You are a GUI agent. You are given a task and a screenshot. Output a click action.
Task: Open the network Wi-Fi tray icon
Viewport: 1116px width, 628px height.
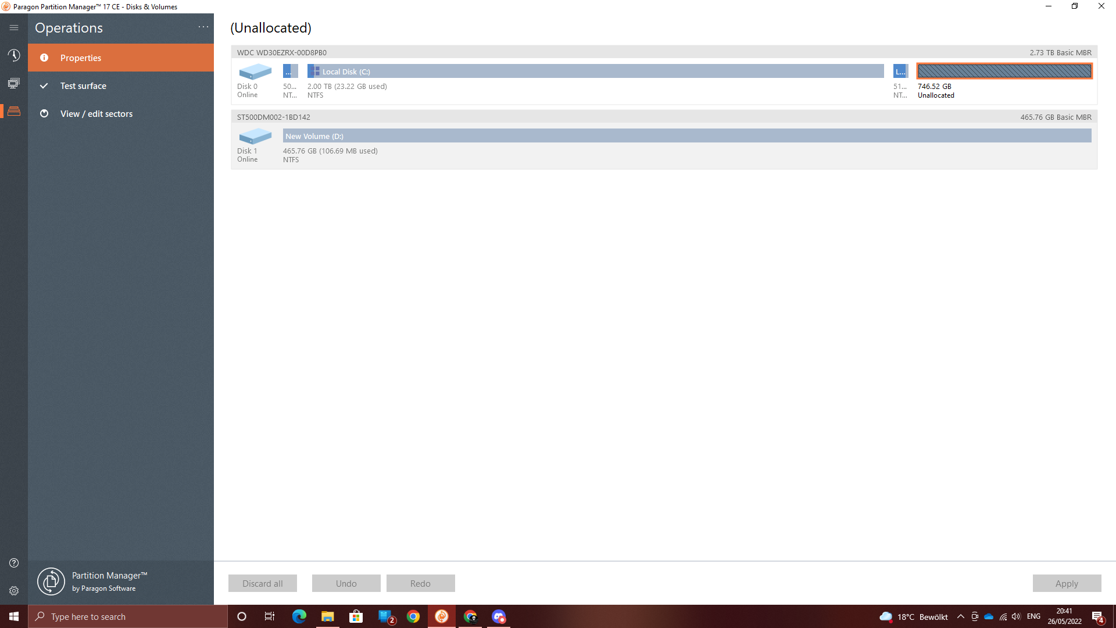(1003, 616)
